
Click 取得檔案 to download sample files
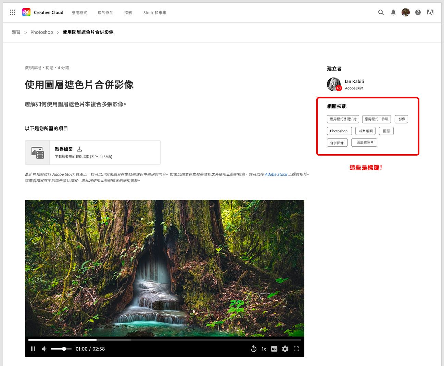64,149
